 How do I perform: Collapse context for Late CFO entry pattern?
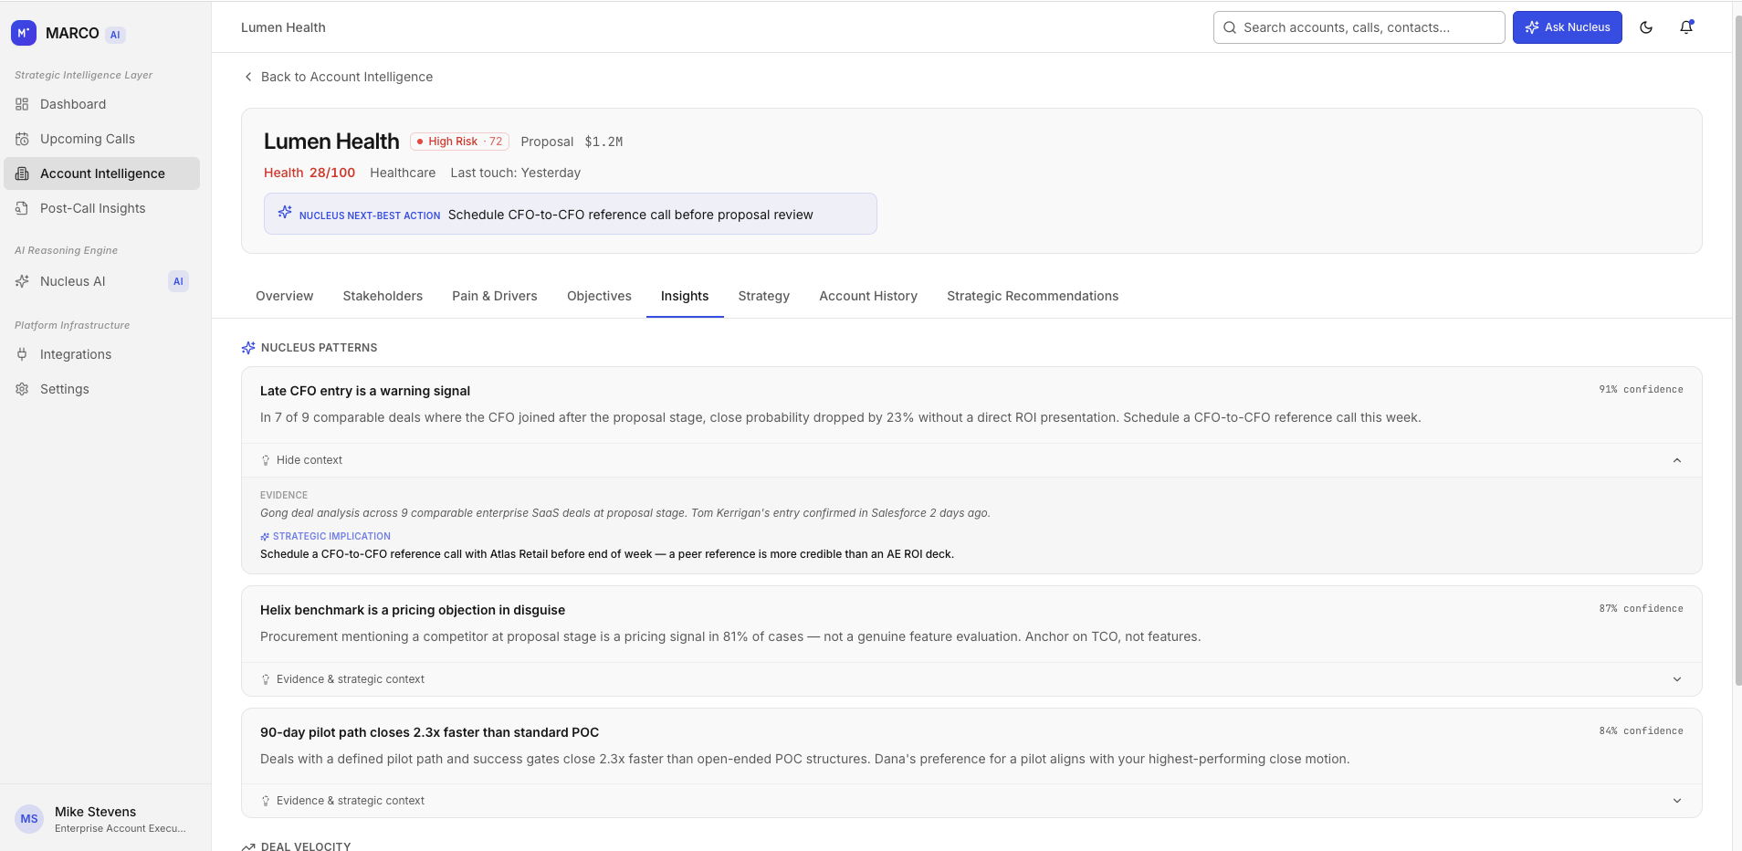pos(1677,460)
